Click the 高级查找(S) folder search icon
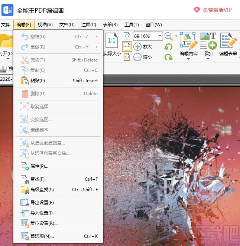This screenshot has width=240, height=246. tap(25, 190)
